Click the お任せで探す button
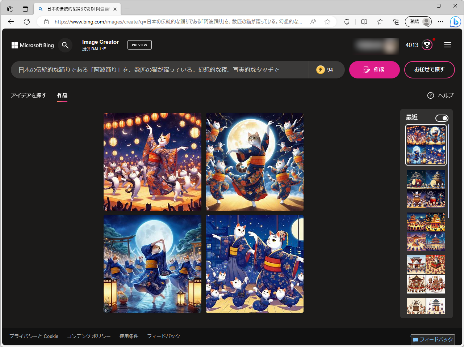 pyautogui.click(x=429, y=69)
